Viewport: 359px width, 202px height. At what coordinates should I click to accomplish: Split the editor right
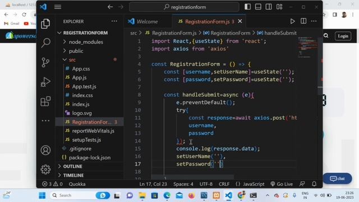coord(303,21)
